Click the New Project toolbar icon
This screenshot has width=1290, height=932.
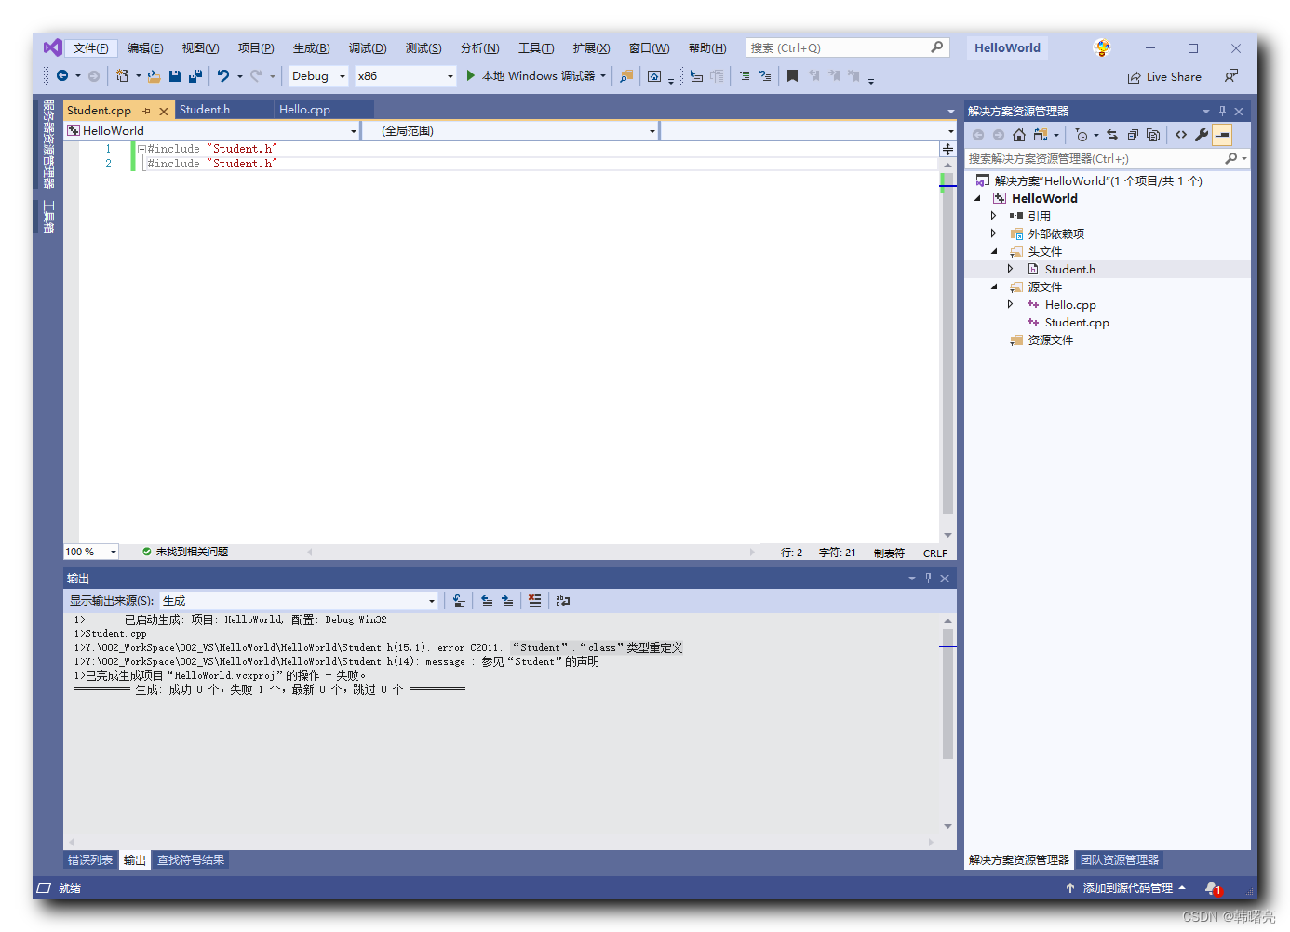pos(122,76)
